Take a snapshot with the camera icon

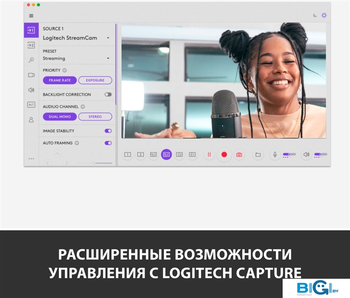(239, 154)
